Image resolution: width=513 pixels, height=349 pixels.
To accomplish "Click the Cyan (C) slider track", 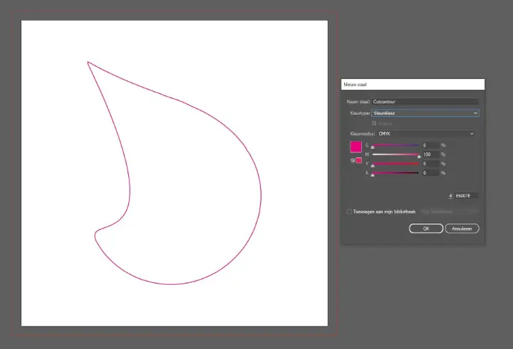I will (395, 145).
